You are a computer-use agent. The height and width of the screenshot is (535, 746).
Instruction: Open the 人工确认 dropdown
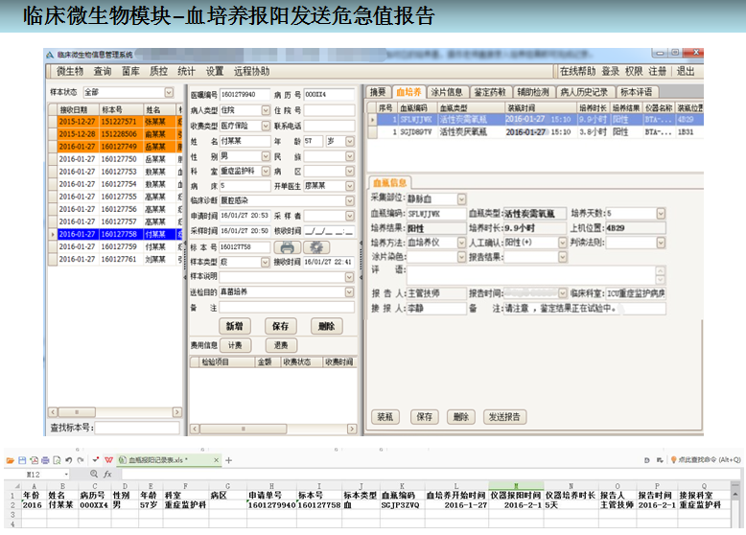pos(560,243)
